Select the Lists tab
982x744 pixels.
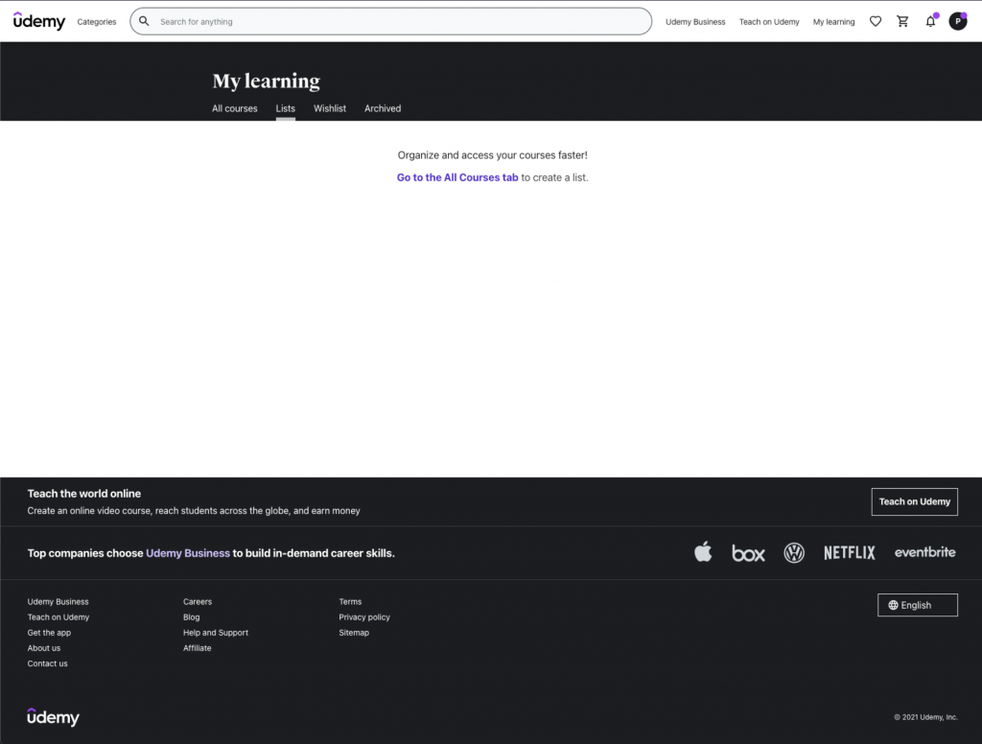click(x=285, y=108)
